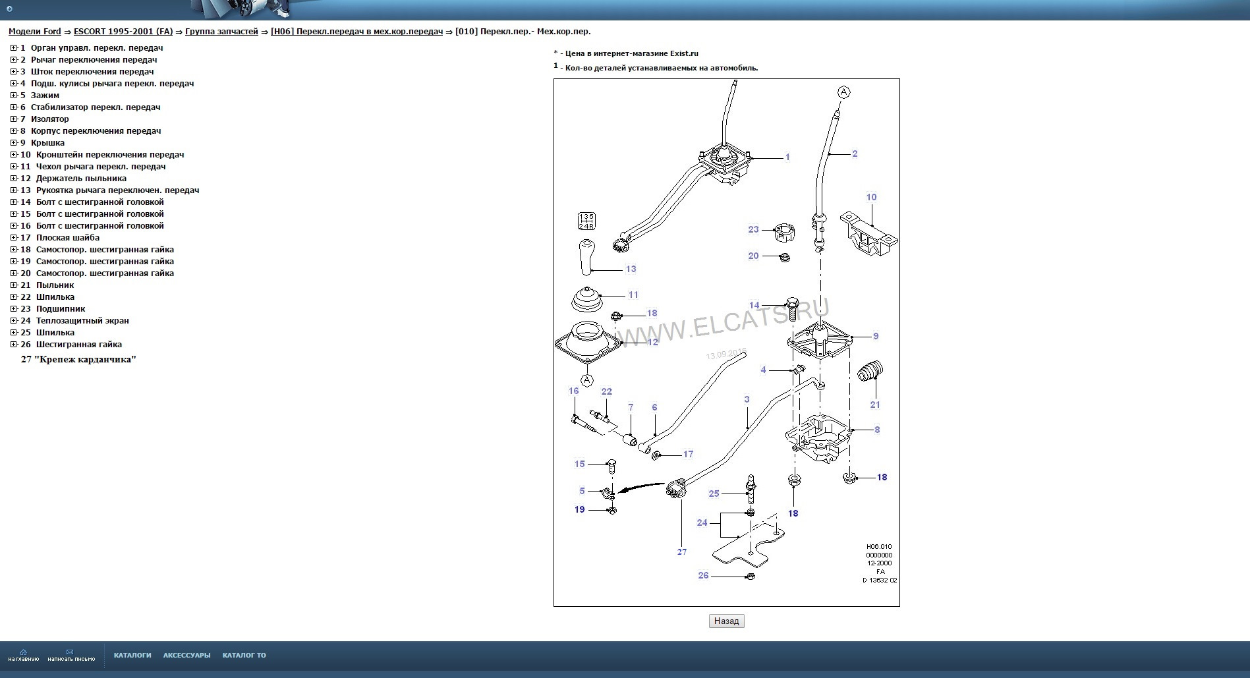
Task: Select 'Держатель пыльника' row text
Action: tap(81, 179)
